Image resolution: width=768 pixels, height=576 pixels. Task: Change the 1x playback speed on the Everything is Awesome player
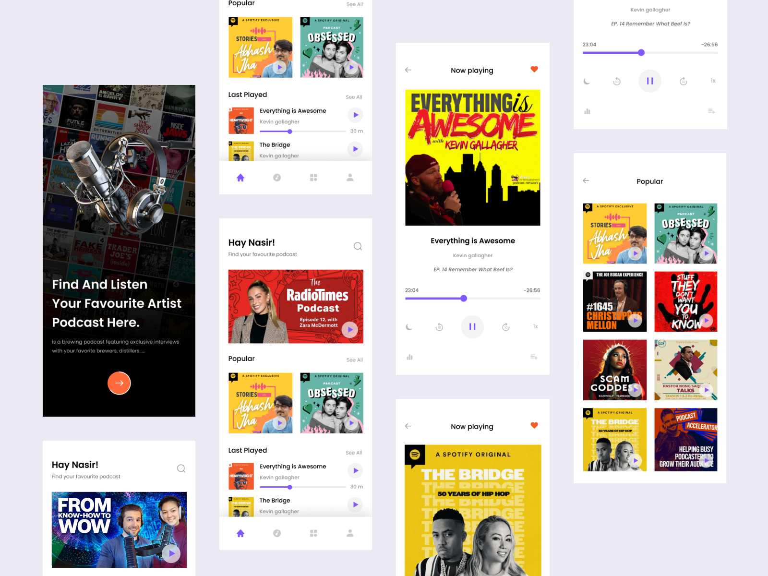pos(536,326)
